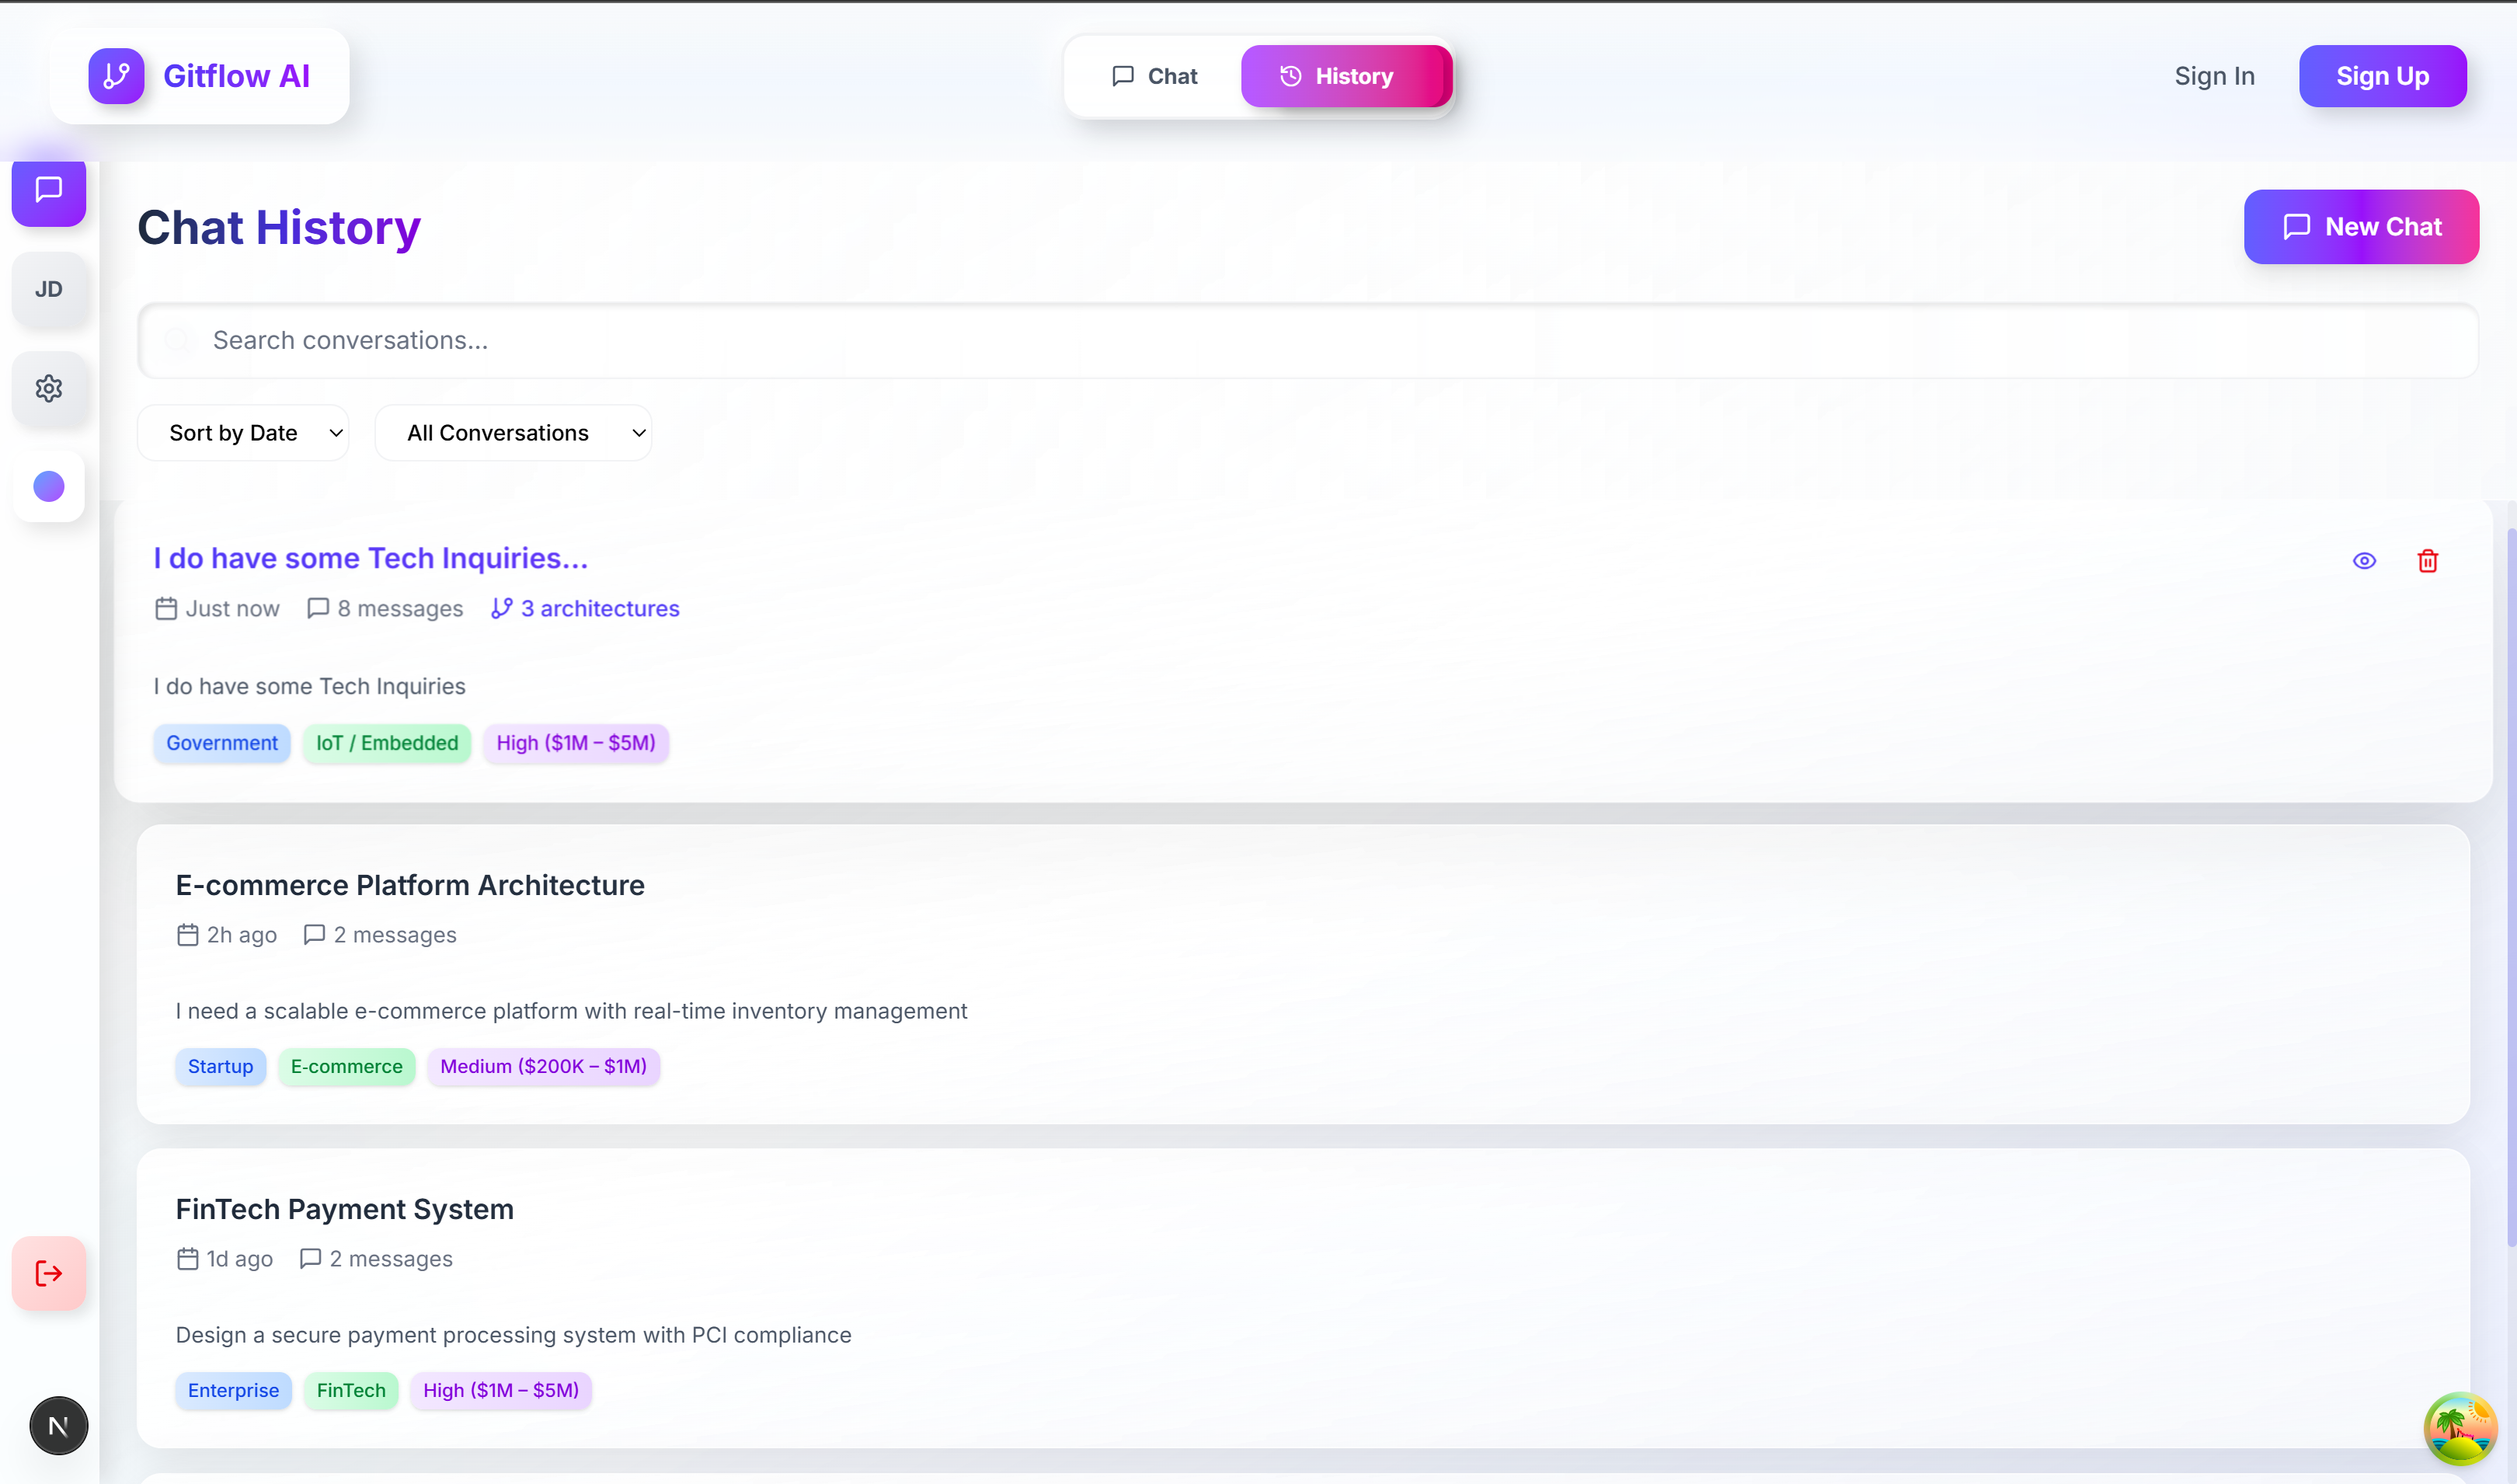Open the E-commerce Platform Architecture conversation
Screen dimensions: 2517x1484
click(x=410, y=885)
